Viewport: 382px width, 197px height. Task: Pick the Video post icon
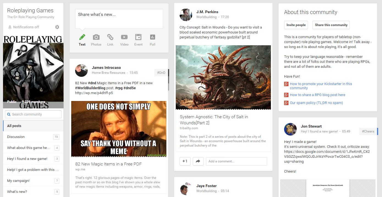point(124,37)
